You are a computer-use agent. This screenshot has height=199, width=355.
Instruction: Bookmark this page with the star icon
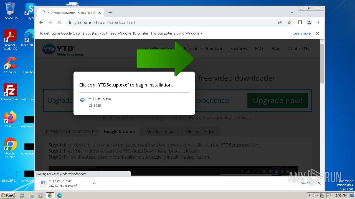point(289,22)
